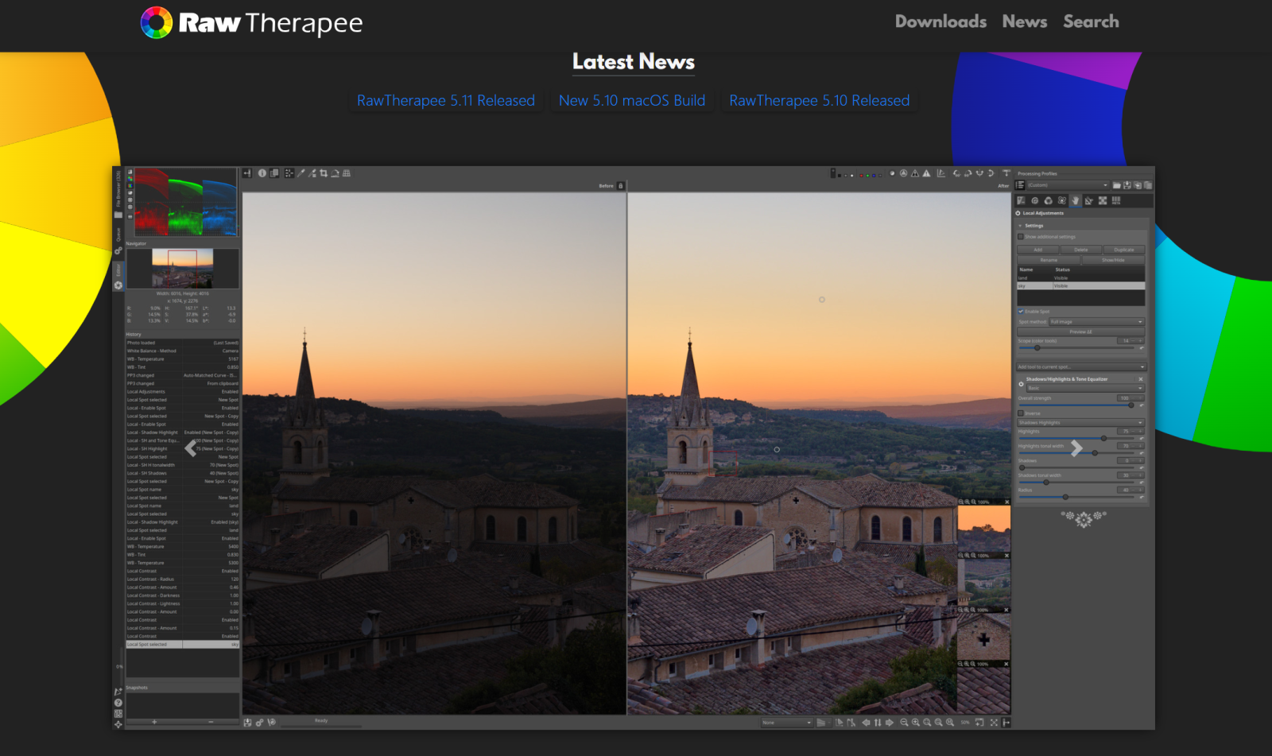Viewport: 1272px width, 756px height.
Task: Click the Show/Hide button
Action: point(1113,260)
